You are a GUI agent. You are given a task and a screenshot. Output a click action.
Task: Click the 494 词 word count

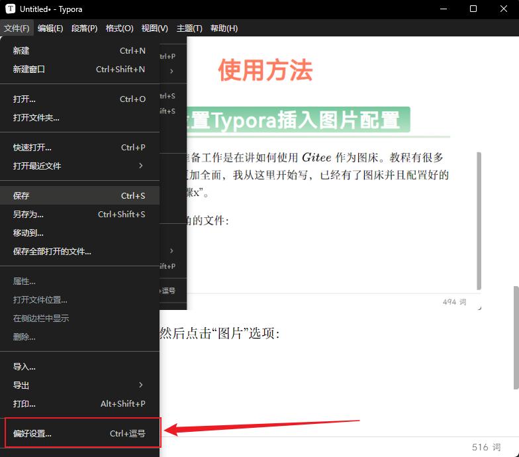pyautogui.click(x=454, y=302)
